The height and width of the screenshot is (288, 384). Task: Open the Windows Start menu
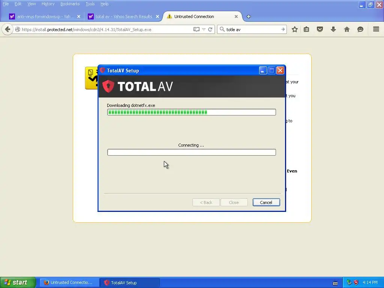coord(18,282)
